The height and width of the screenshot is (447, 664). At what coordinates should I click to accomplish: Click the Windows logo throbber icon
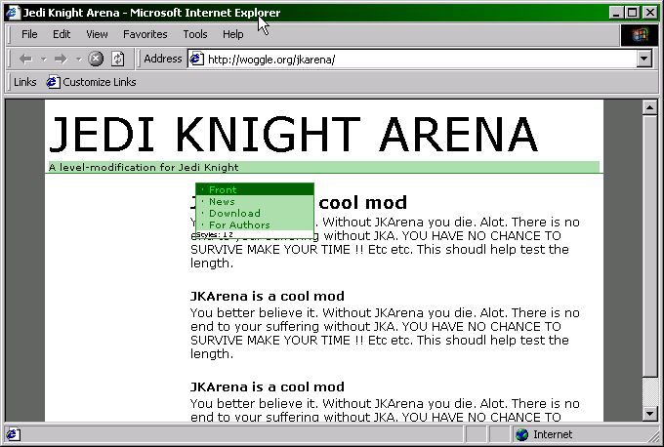pyautogui.click(x=640, y=35)
